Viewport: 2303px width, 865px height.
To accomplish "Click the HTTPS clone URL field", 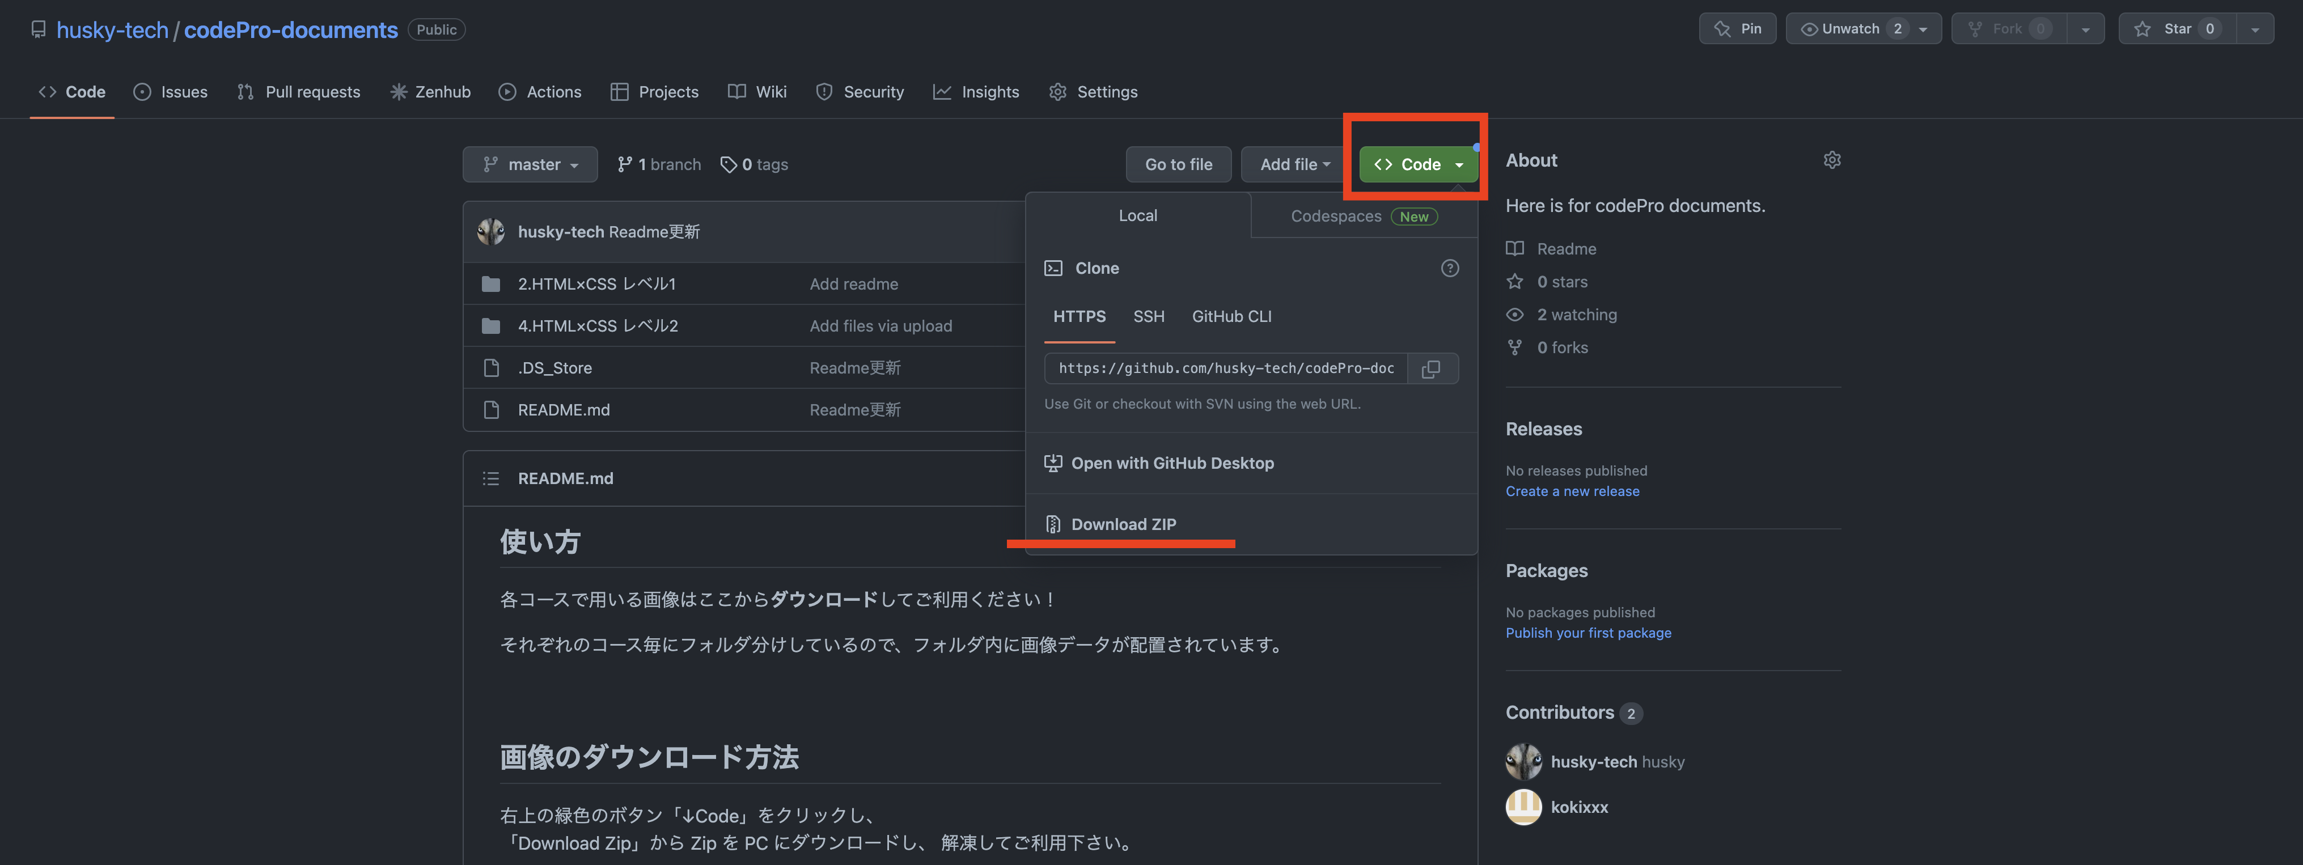I will 1225,368.
